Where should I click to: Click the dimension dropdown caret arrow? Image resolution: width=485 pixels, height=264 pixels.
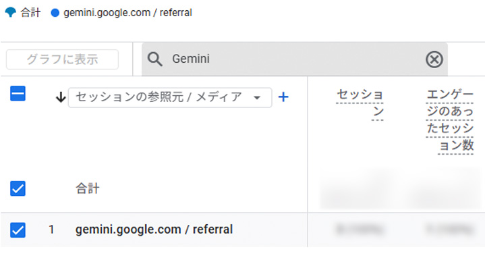coord(257,98)
